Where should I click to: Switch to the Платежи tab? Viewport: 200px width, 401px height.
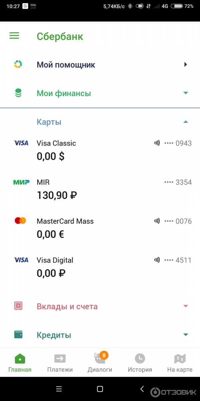coord(60,363)
